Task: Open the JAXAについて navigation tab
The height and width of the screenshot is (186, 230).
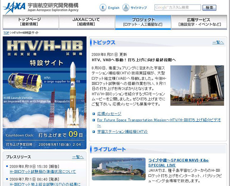Action: click(x=87, y=22)
